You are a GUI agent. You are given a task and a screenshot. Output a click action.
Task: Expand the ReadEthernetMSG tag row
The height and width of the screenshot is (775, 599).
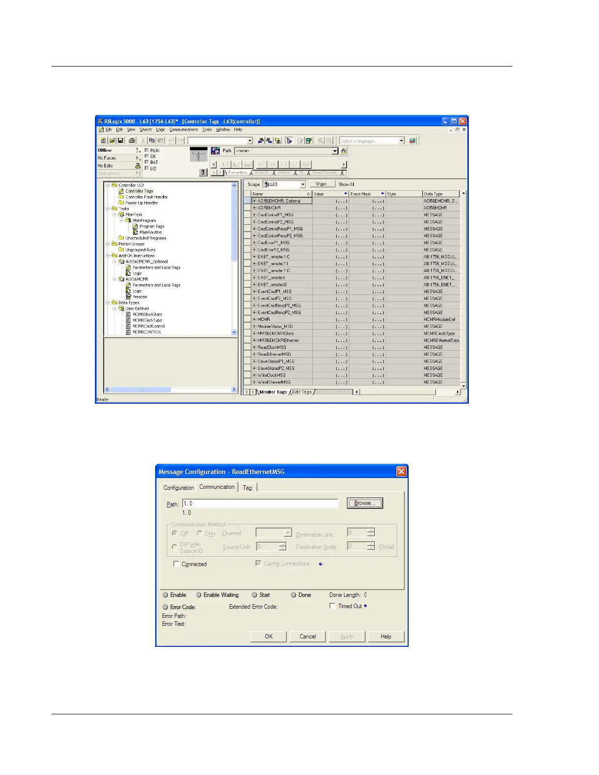[254, 354]
